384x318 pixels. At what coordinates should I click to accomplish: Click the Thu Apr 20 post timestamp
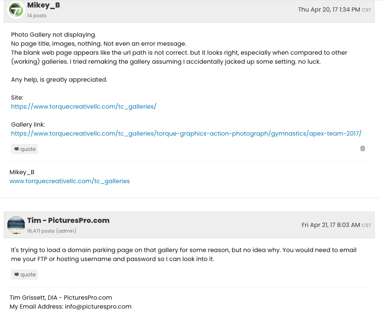(x=334, y=10)
